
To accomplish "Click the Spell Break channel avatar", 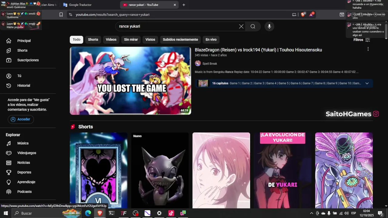I will click(198, 63).
